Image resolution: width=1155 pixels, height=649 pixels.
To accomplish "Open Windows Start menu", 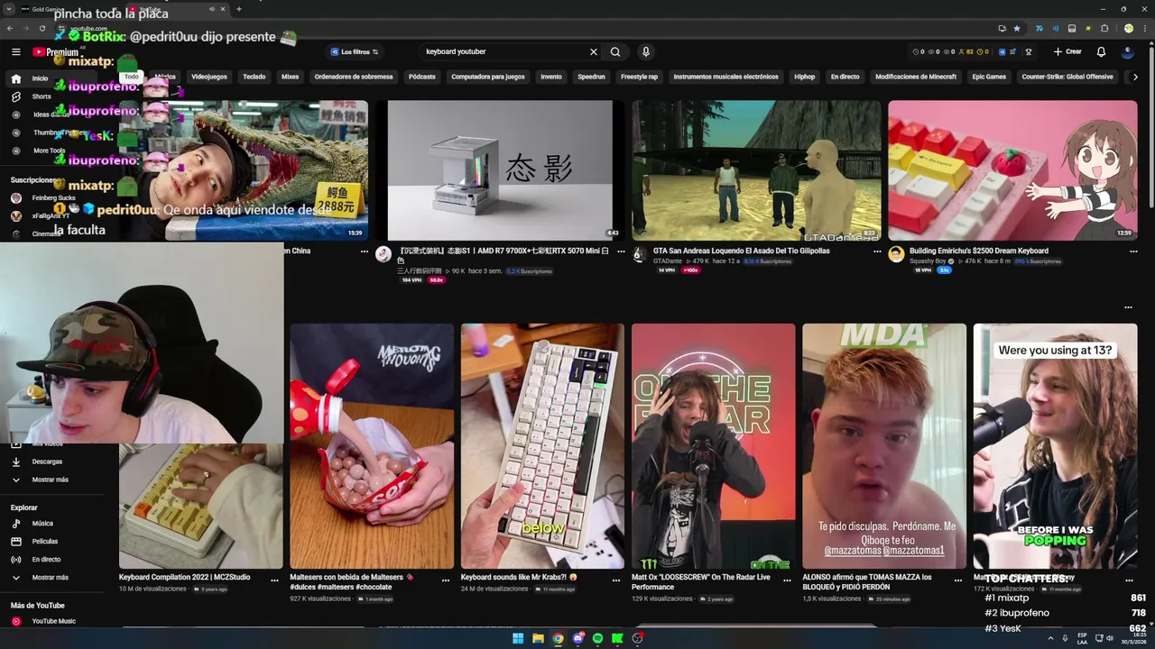I will click(518, 638).
